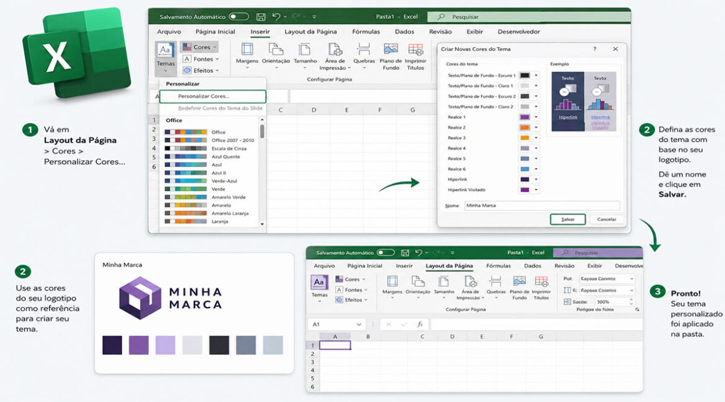Open Cores dropdown in top Excel window

tap(200, 46)
